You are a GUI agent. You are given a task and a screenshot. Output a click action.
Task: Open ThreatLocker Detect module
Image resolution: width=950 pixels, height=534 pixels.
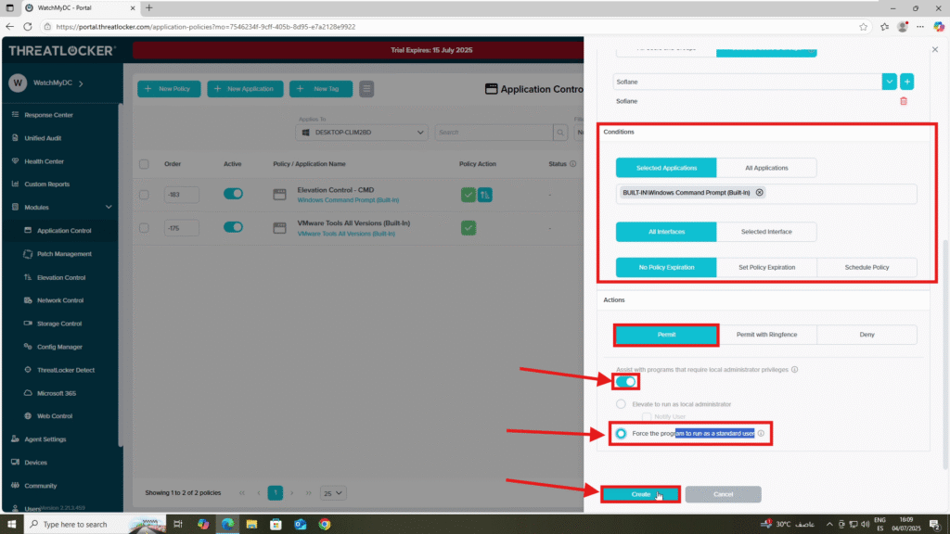coord(66,370)
